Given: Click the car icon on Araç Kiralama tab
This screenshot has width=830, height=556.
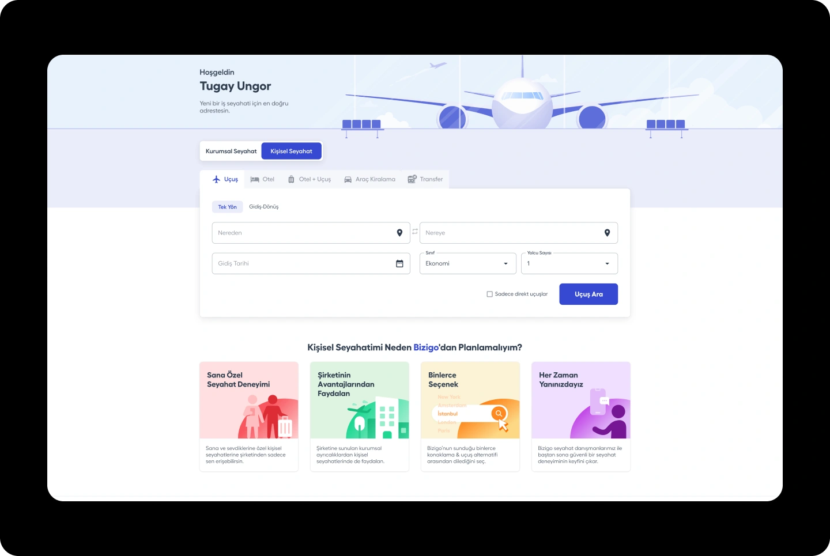Looking at the screenshot, I should (348, 180).
